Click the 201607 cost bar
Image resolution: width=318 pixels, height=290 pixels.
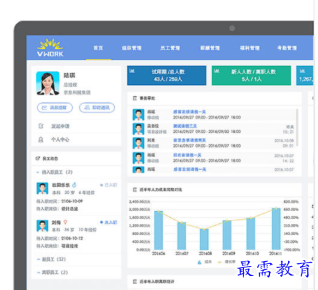[181, 236]
